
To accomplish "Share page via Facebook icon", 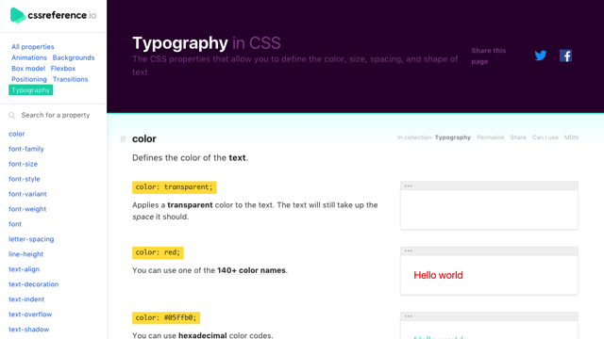I will 565,56.
